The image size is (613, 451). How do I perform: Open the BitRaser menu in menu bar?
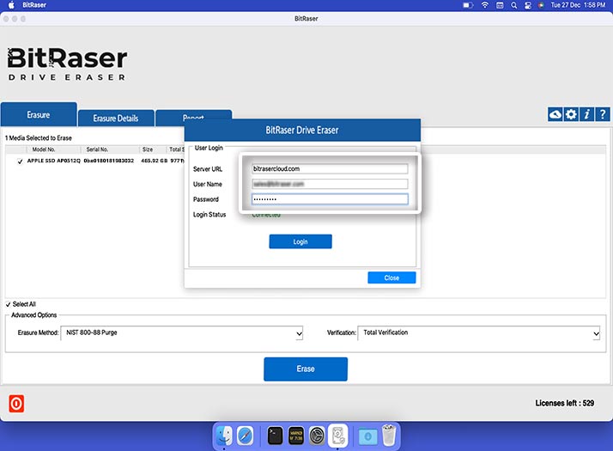(x=34, y=5)
